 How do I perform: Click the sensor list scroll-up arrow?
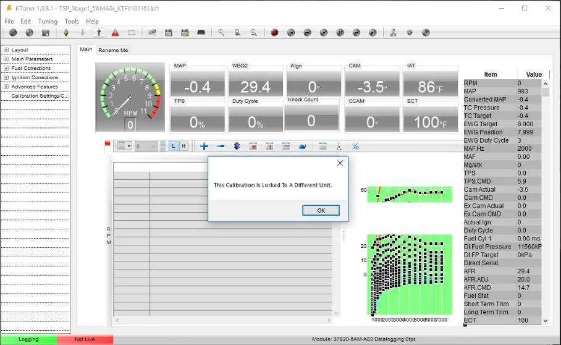coord(546,83)
